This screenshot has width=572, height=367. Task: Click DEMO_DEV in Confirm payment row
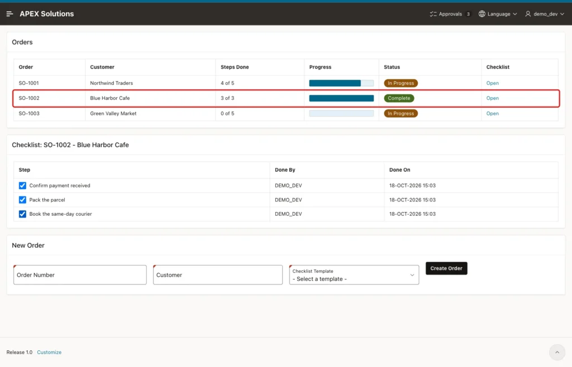[x=288, y=185]
